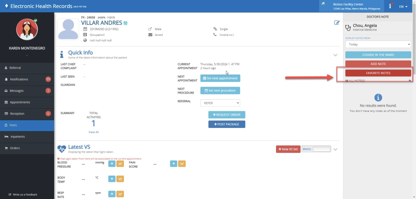
Task: Open the Display Notes From dropdown
Action: tap(378, 45)
